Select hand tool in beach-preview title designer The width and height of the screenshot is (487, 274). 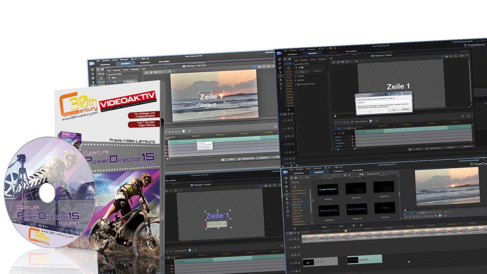[x=259, y=67]
